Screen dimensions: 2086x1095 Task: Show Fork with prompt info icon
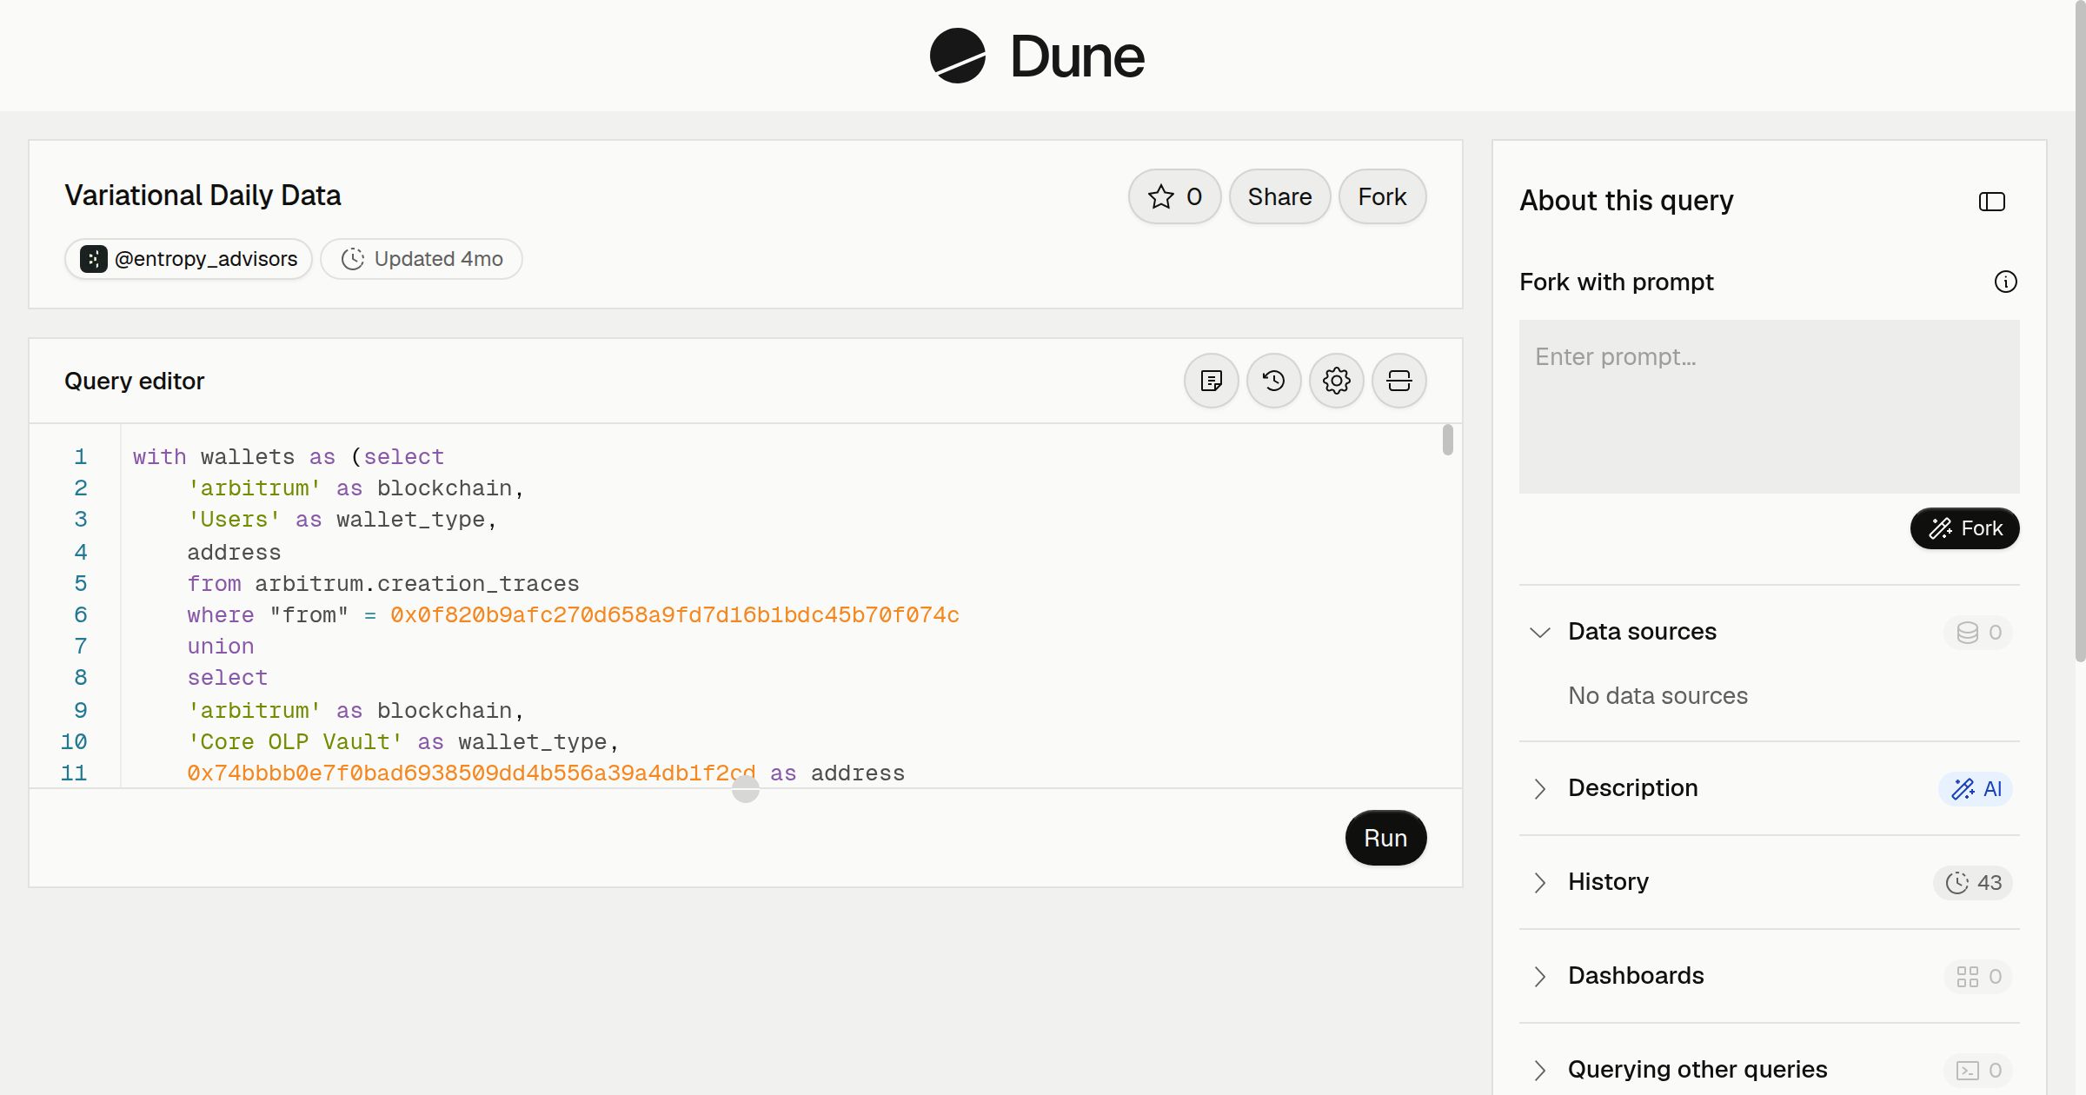2006,282
